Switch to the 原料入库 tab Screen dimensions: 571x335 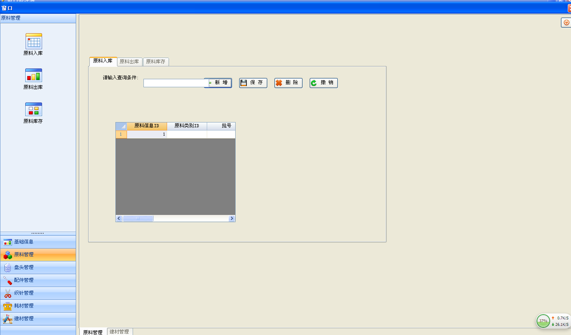(103, 61)
